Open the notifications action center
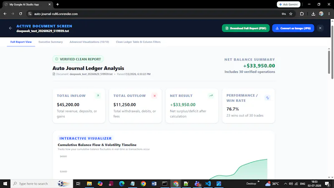Image resolution: width=334 pixels, height=188 pixels. tap(327, 183)
